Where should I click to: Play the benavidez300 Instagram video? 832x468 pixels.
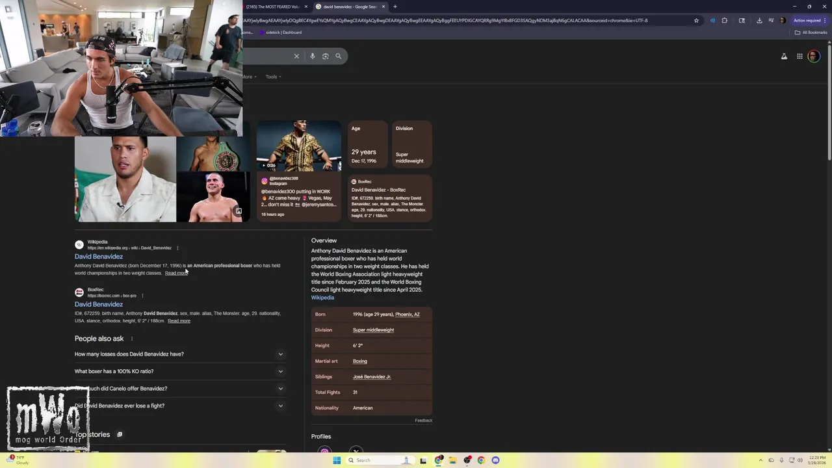point(299,146)
